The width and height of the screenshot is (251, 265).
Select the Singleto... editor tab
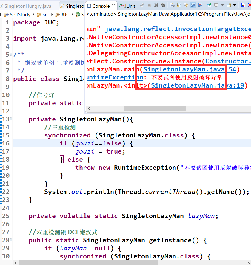[72, 6]
